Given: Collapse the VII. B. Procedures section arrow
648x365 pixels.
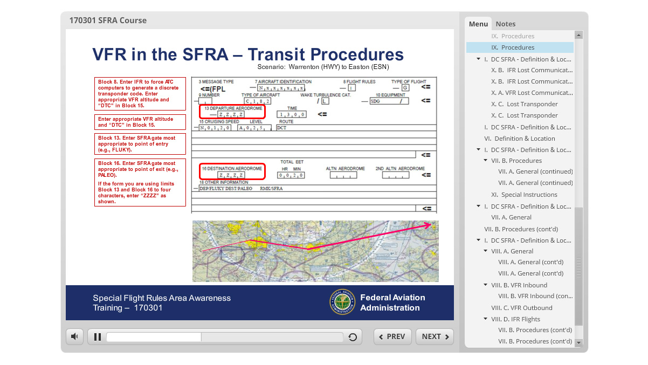Looking at the screenshot, I should pos(486,161).
